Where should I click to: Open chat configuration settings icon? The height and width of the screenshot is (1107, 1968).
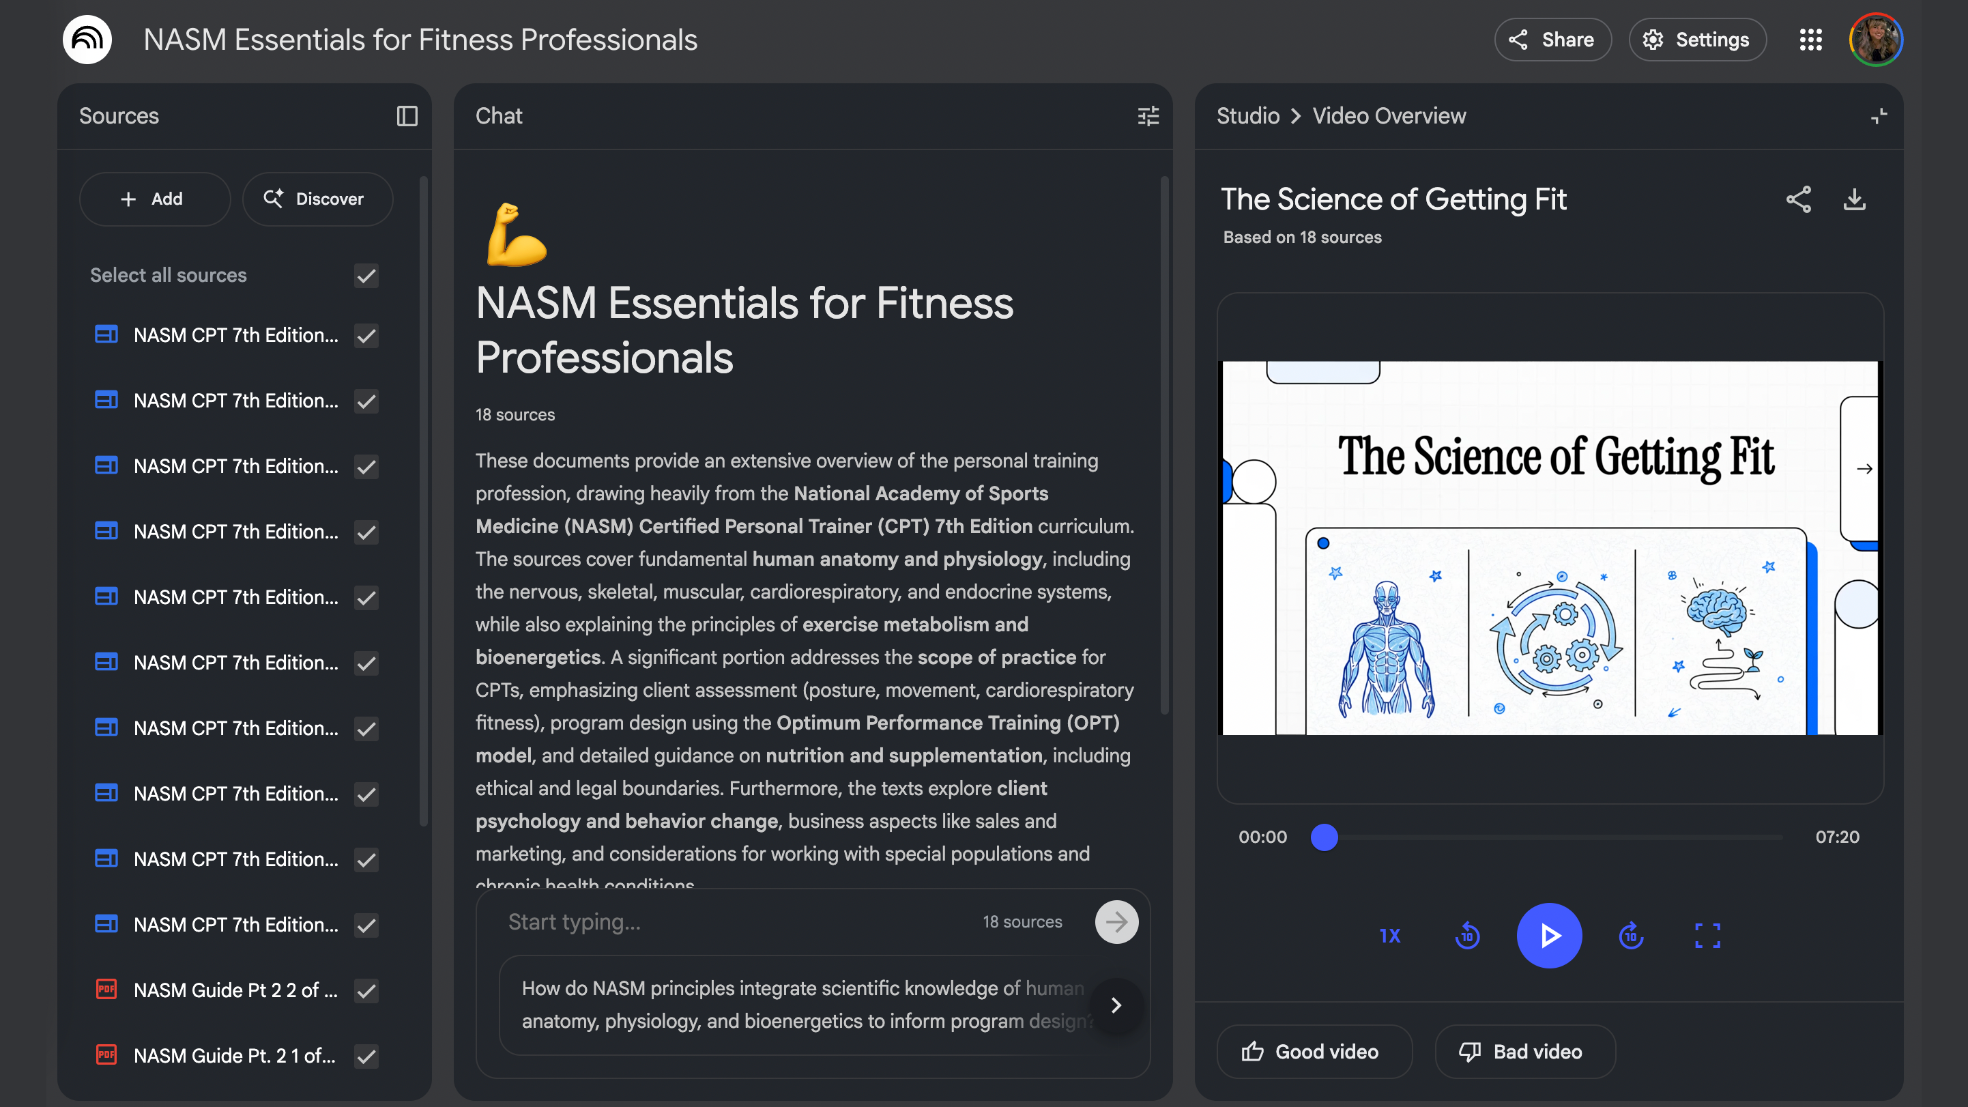tap(1148, 116)
